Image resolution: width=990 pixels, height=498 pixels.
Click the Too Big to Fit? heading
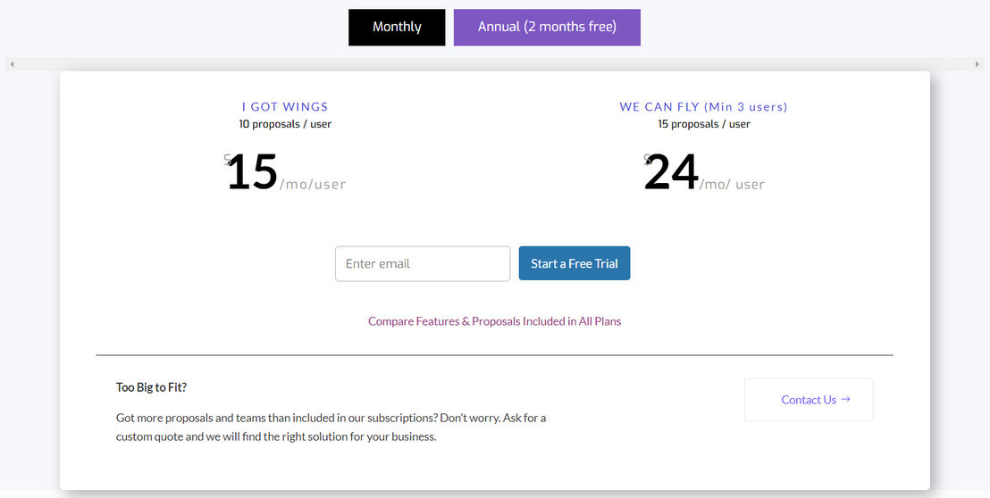[152, 387]
